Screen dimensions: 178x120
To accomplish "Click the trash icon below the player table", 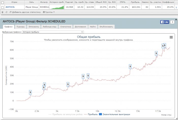I will tap(2, 12).
